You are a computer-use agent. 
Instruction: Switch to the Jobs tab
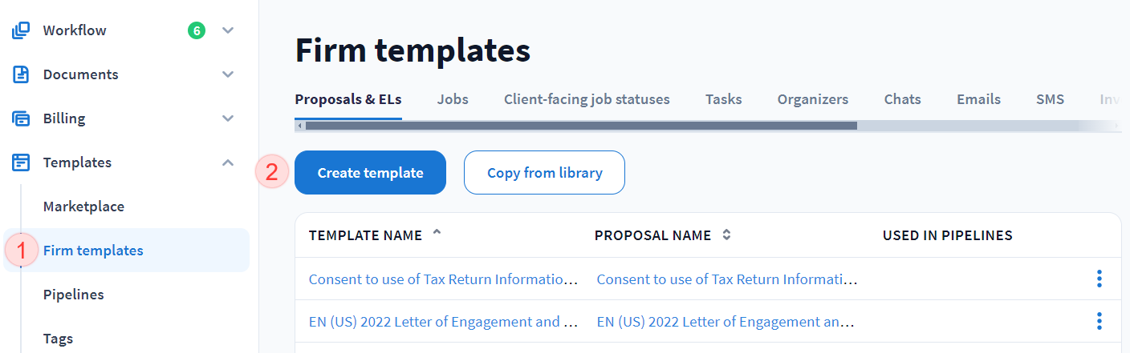453,99
